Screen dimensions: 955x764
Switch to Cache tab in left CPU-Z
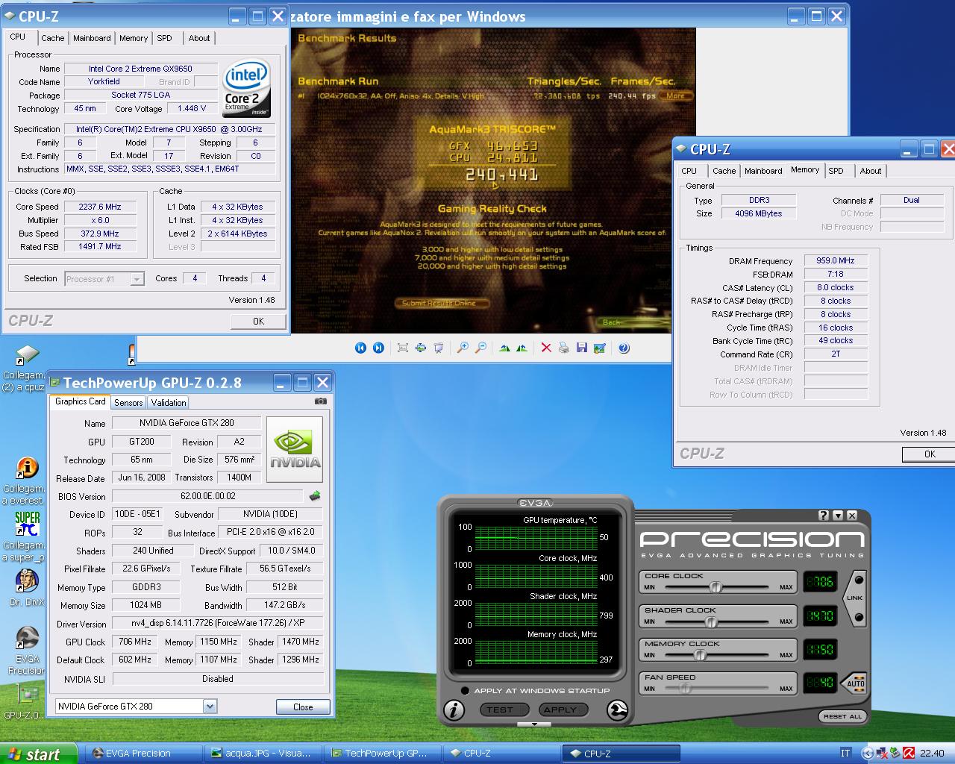pos(52,38)
